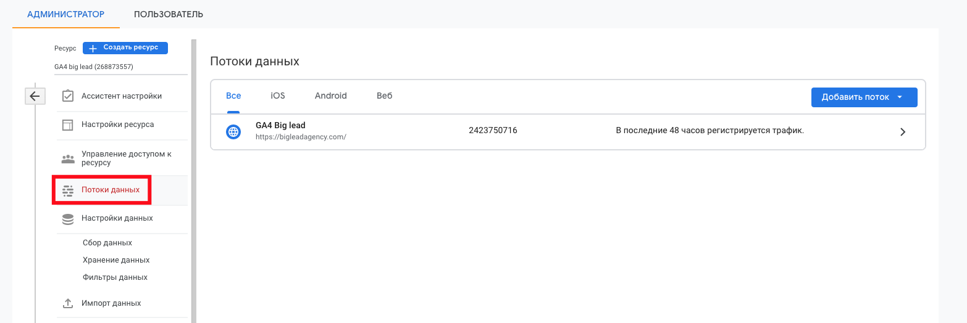The width and height of the screenshot is (967, 323).
Task: Click the Настройки данных database icon
Action: click(x=68, y=219)
